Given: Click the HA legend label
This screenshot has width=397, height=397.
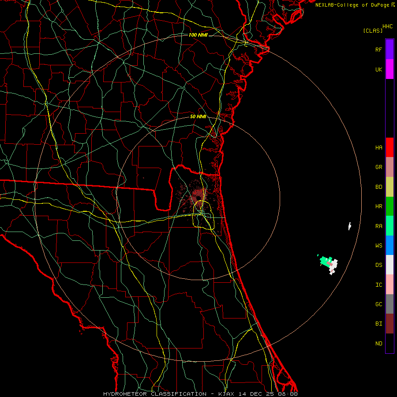Looking at the screenshot, I should click(x=378, y=147).
